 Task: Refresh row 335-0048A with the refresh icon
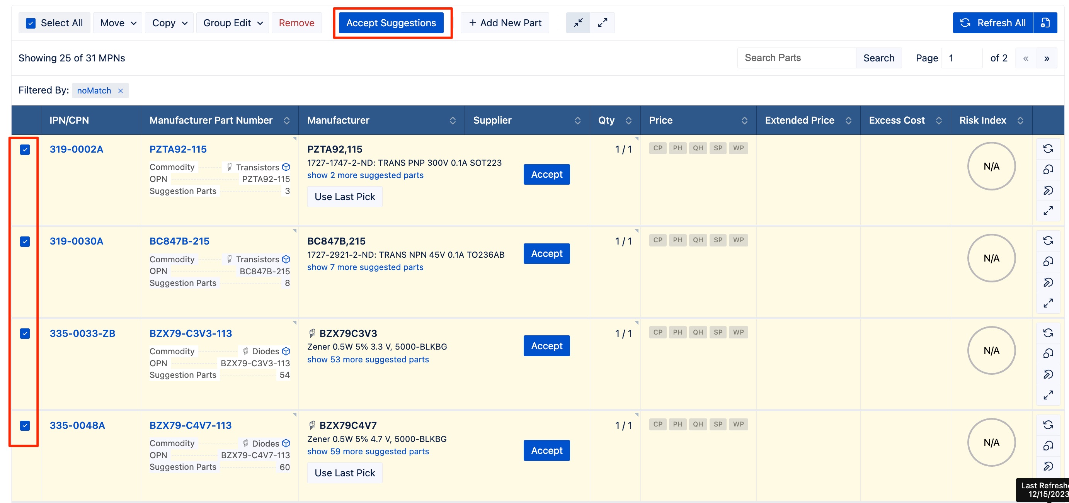[x=1048, y=425]
